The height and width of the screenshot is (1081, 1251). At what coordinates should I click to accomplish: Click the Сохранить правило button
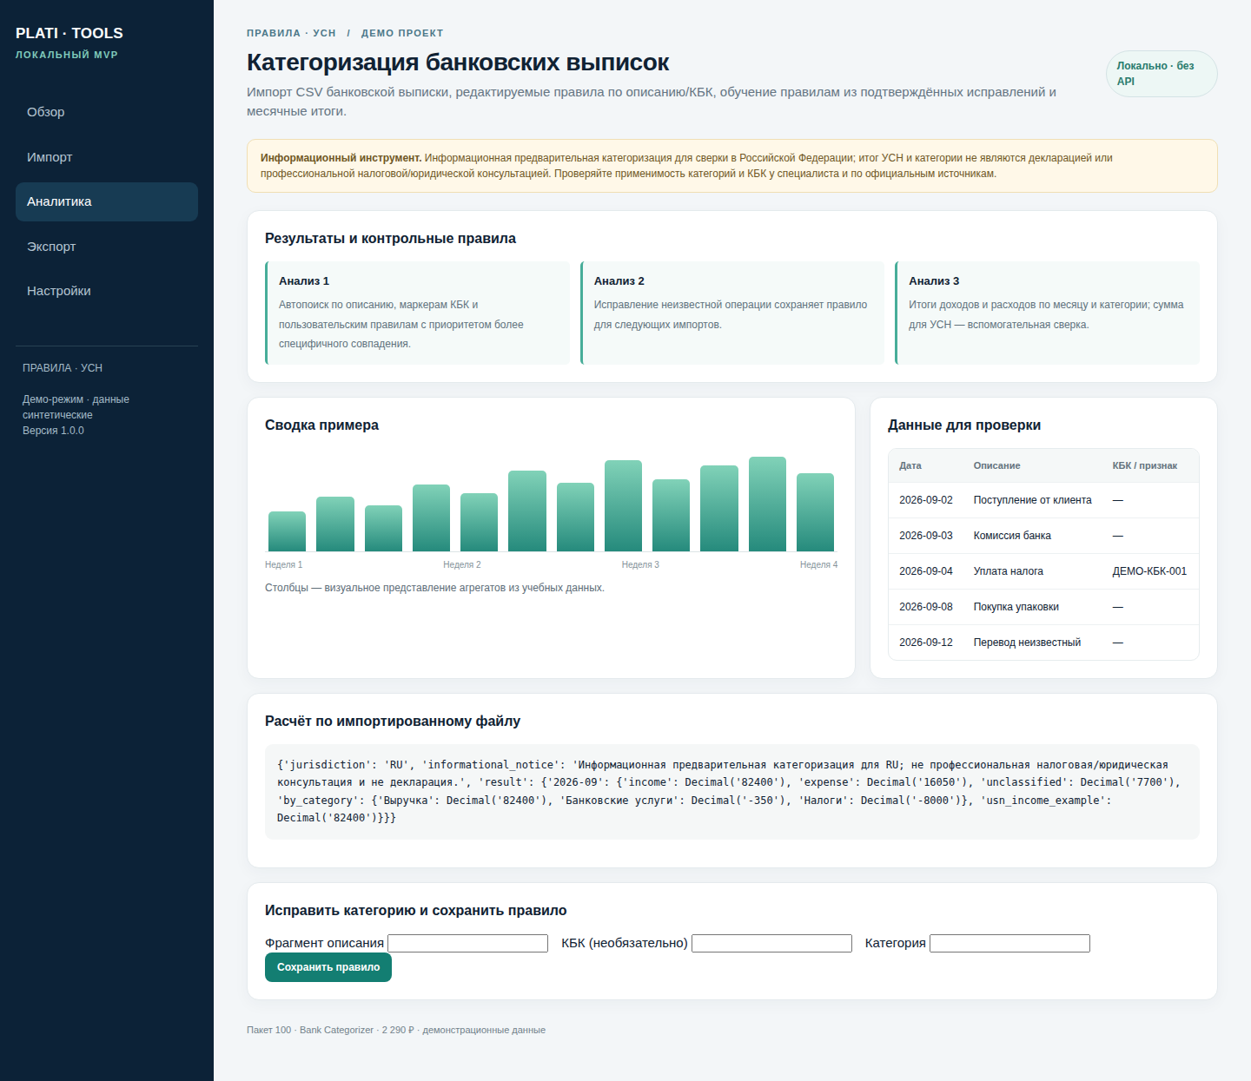click(328, 967)
